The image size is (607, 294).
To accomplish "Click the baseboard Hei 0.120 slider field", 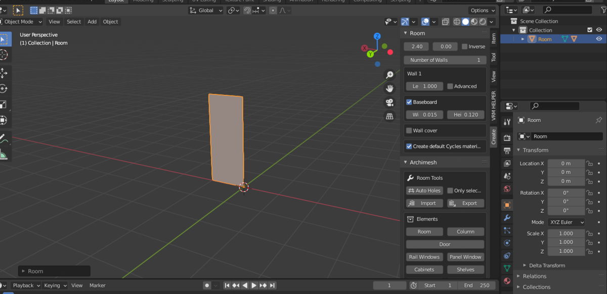I will [x=465, y=115].
